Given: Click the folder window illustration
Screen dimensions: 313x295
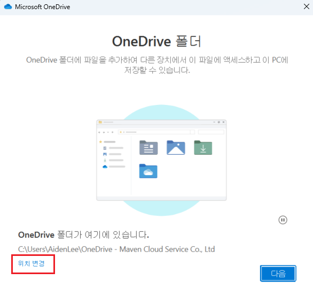Looking at the screenshot, I should (x=161, y=160).
